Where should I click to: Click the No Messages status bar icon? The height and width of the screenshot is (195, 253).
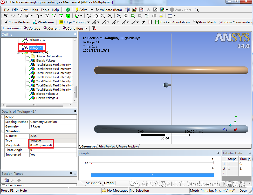[104, 191]
